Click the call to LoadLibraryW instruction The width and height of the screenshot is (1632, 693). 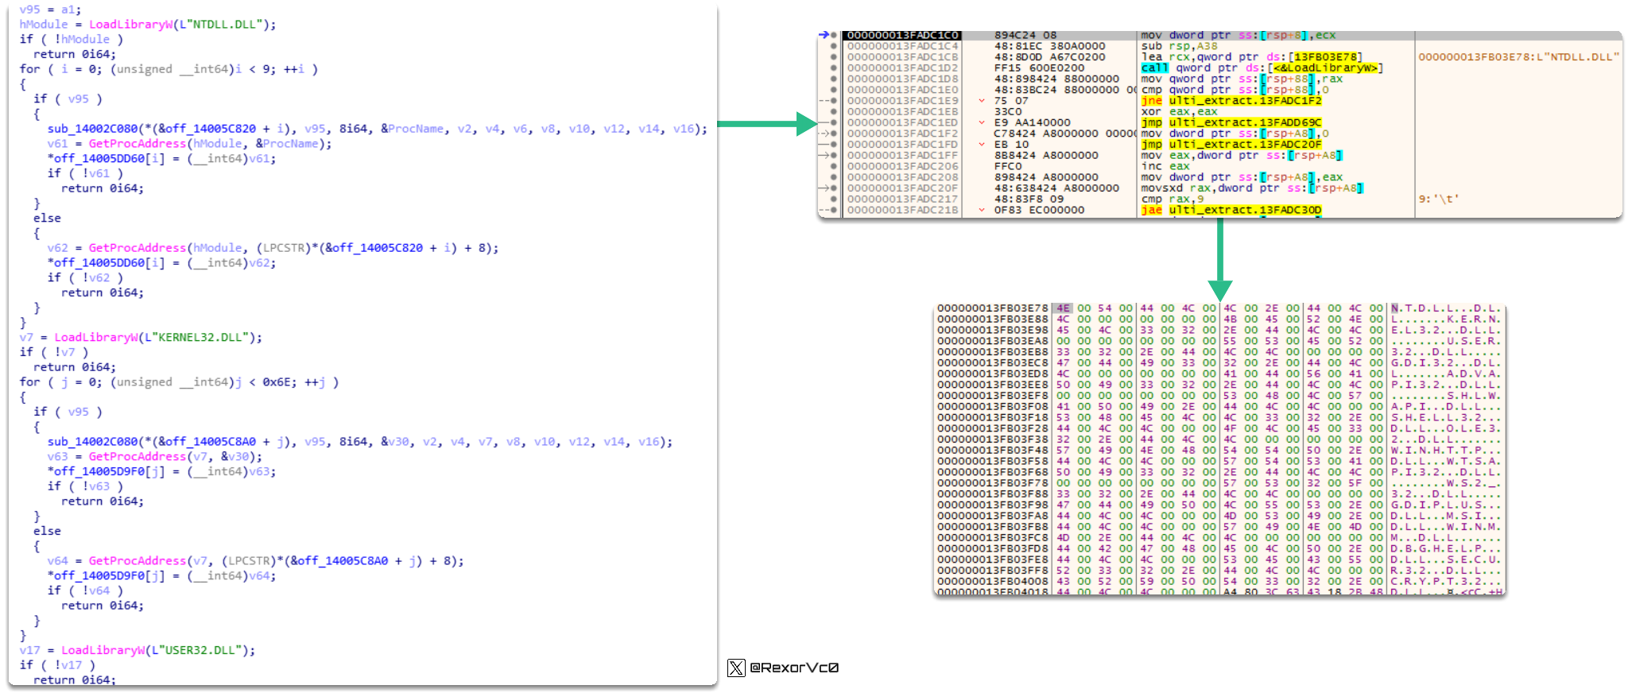pyautogui.click(x=1262, y=68)
